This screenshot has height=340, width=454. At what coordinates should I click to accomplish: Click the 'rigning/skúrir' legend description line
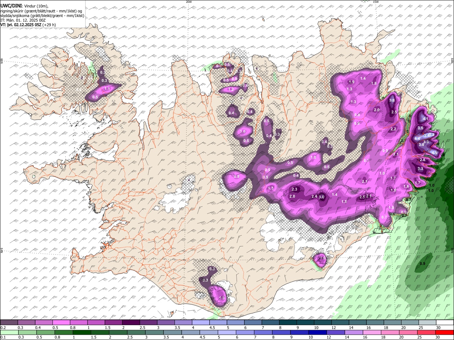41,11
